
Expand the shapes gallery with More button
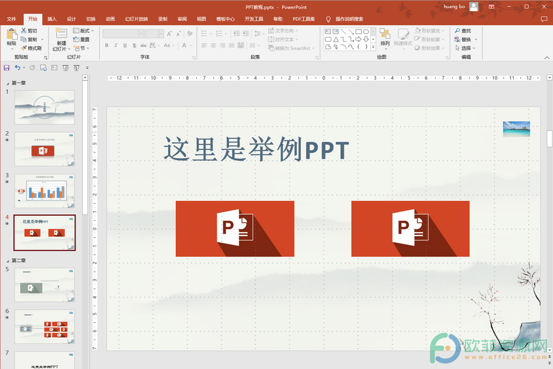click(373, 47)
